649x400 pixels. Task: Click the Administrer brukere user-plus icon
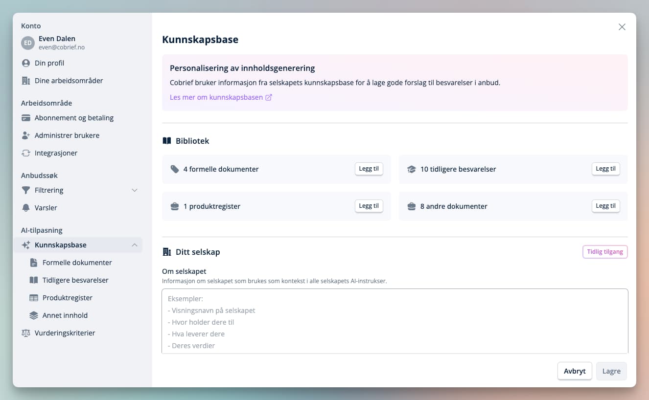pos(26,135)
